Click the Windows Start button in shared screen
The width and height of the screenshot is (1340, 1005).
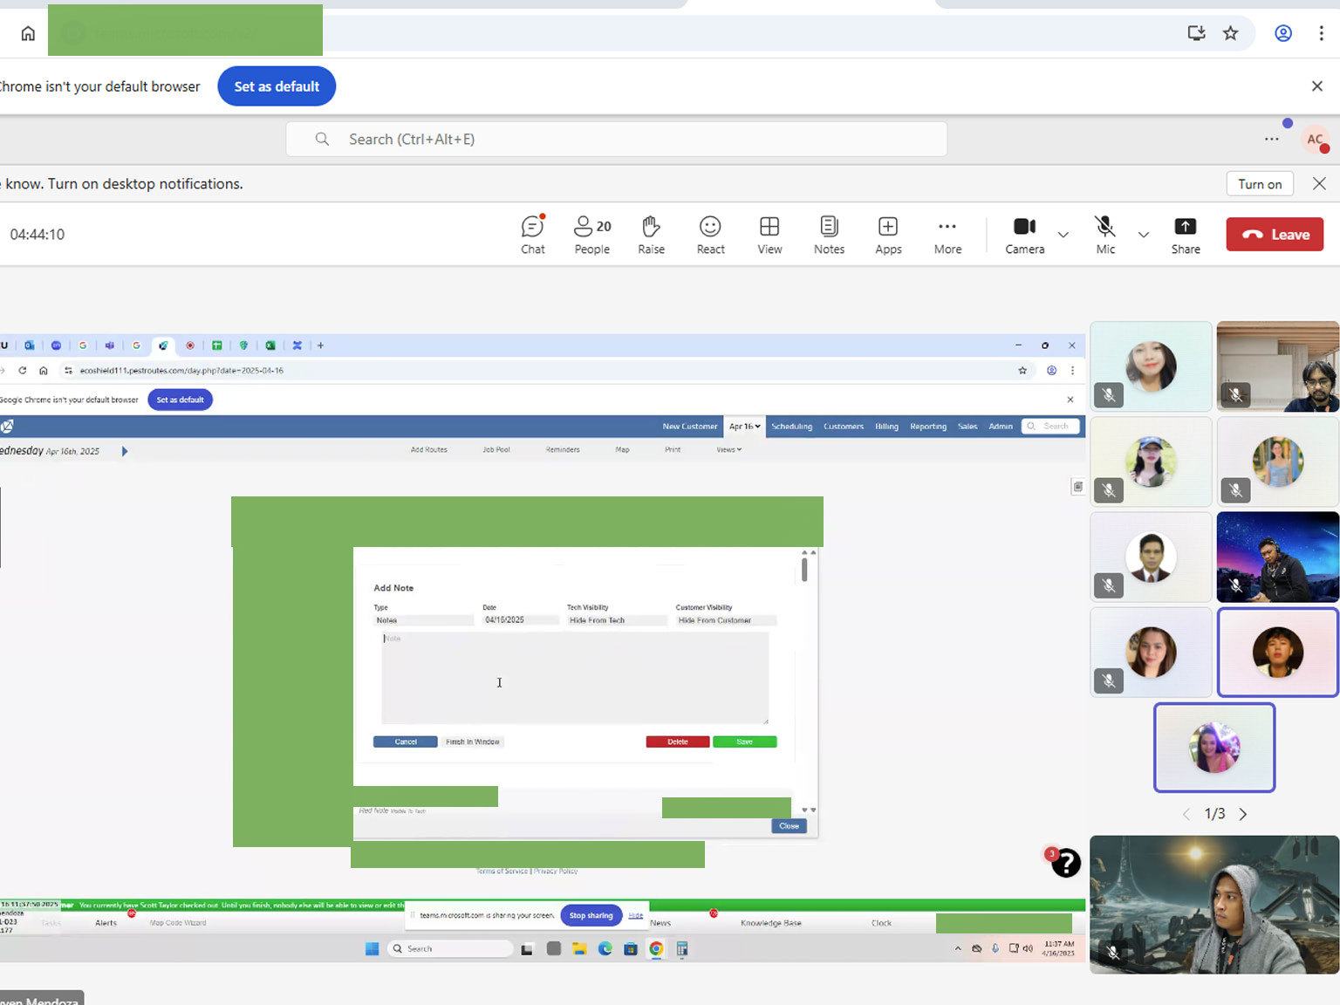pos(372,949)
